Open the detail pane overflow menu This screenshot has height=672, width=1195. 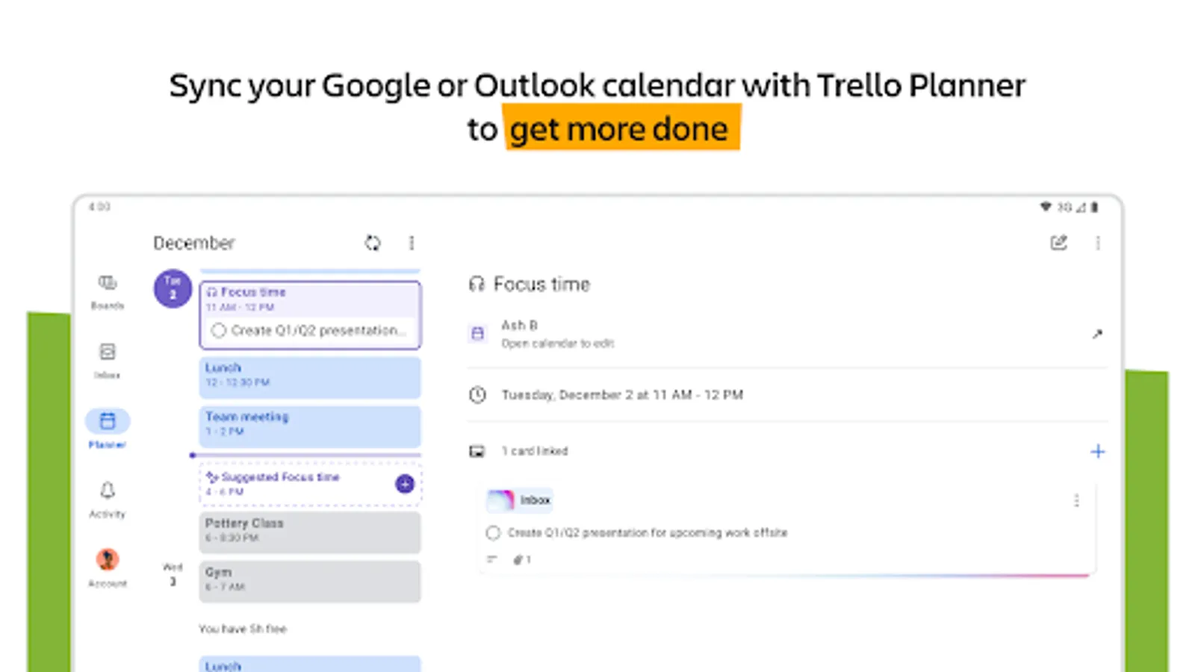1097,243
